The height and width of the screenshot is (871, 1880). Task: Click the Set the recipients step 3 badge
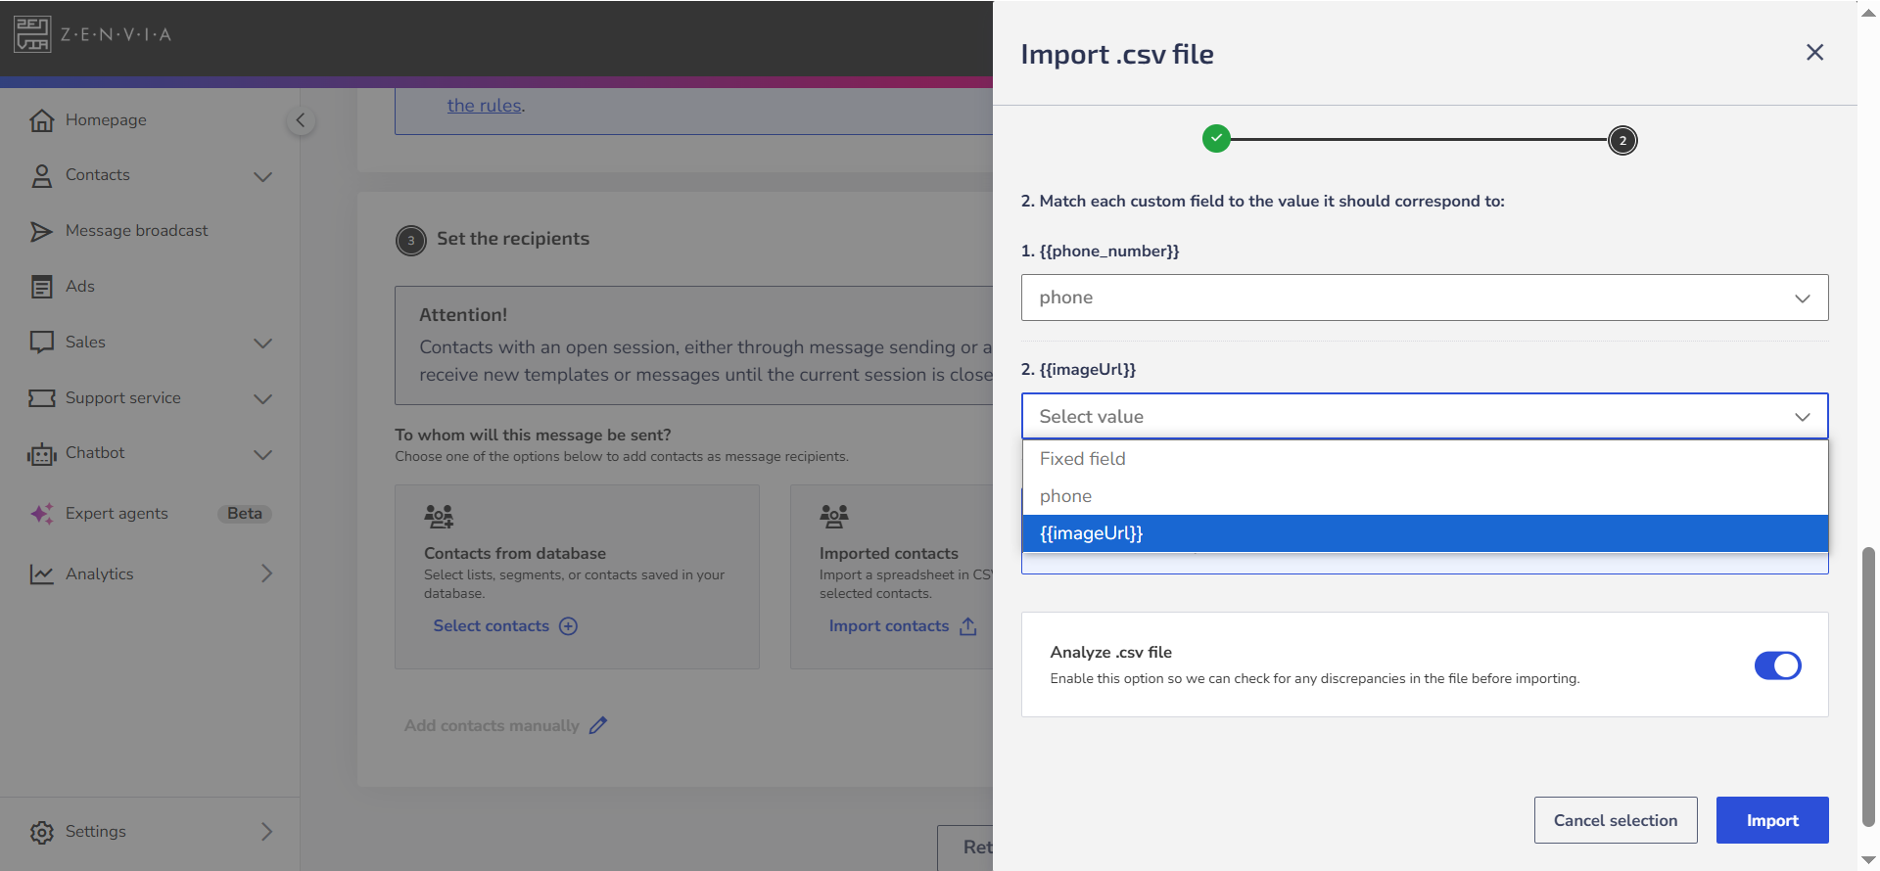411,240
